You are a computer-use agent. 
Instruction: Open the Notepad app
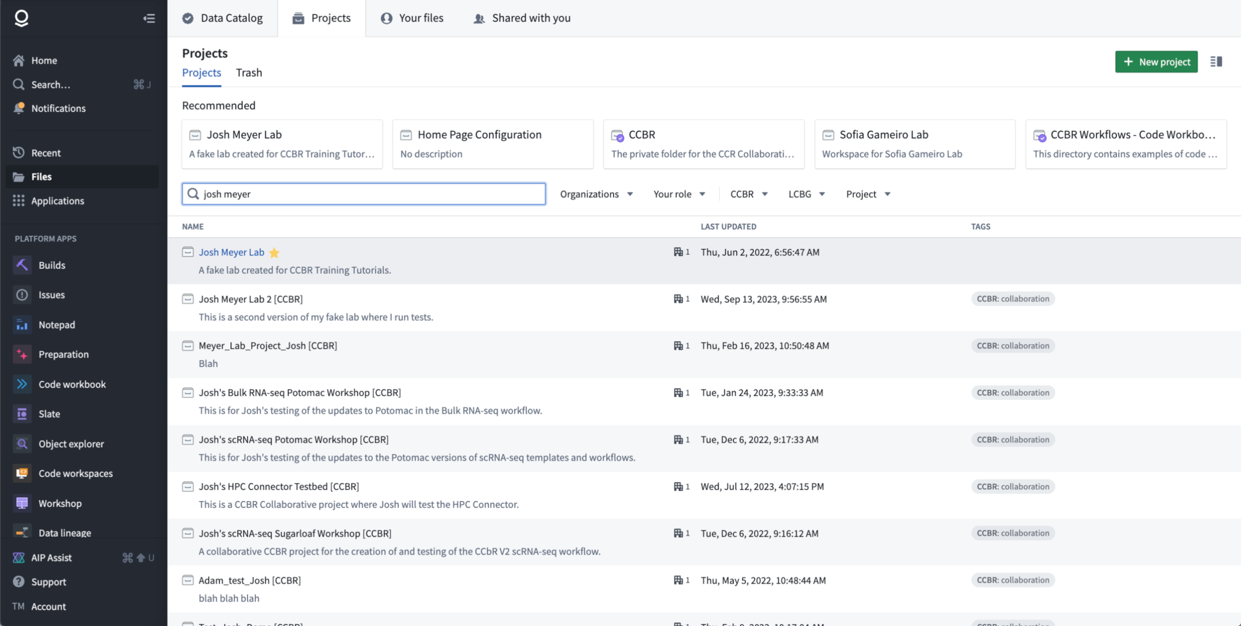coord(56,325)
